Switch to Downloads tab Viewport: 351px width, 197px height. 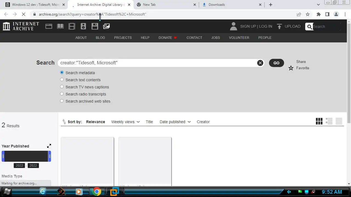click(x=232, y=5)
